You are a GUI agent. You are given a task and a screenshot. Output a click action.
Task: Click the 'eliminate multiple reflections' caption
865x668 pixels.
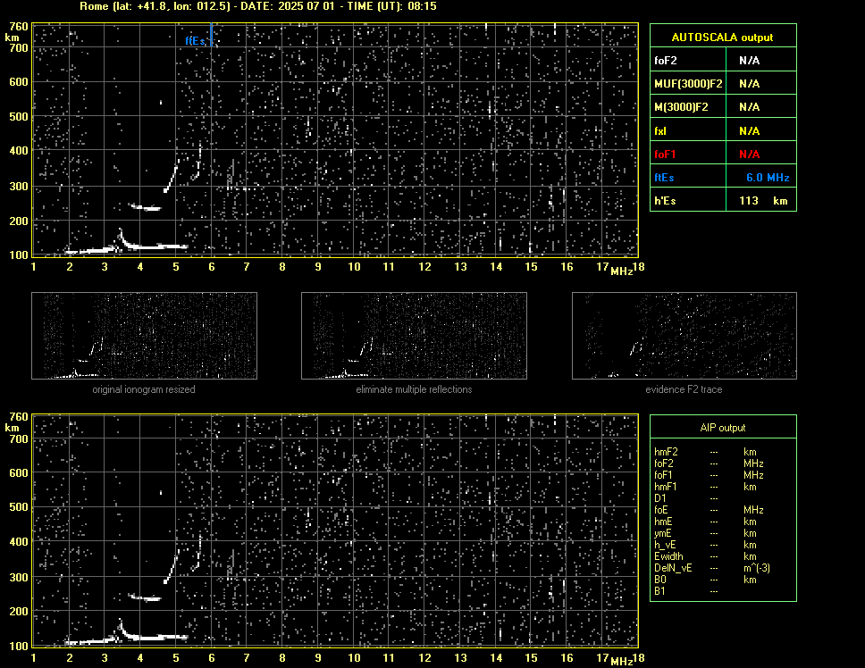pyautogui.click(x=414, y=389)
